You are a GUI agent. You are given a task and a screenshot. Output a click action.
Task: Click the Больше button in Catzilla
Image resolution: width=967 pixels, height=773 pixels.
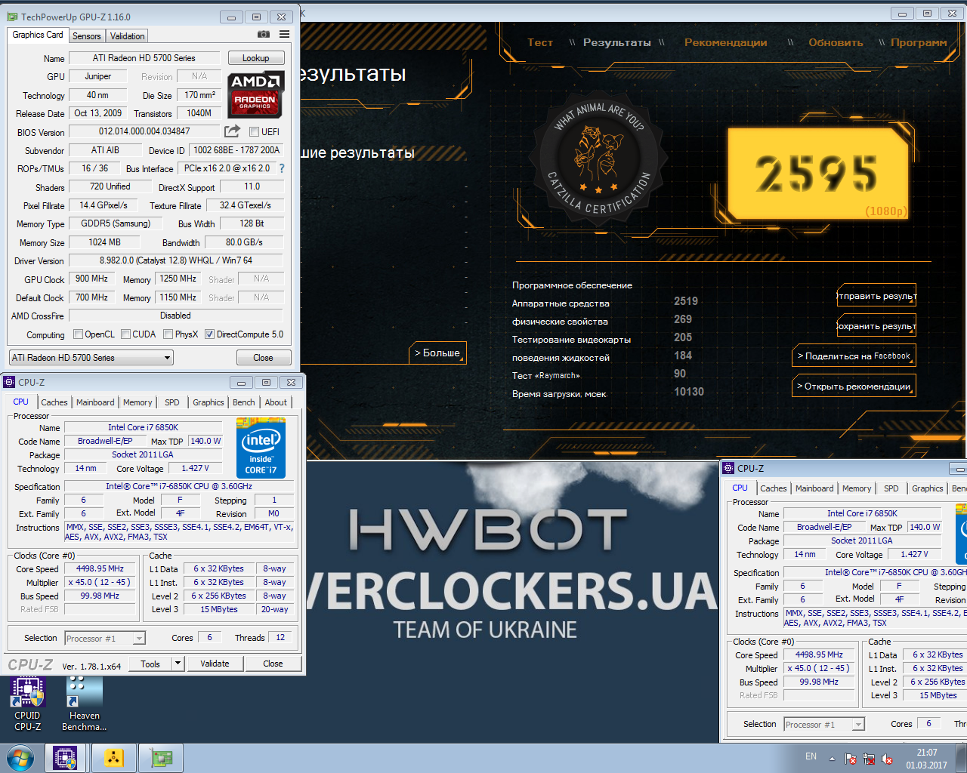437,353
